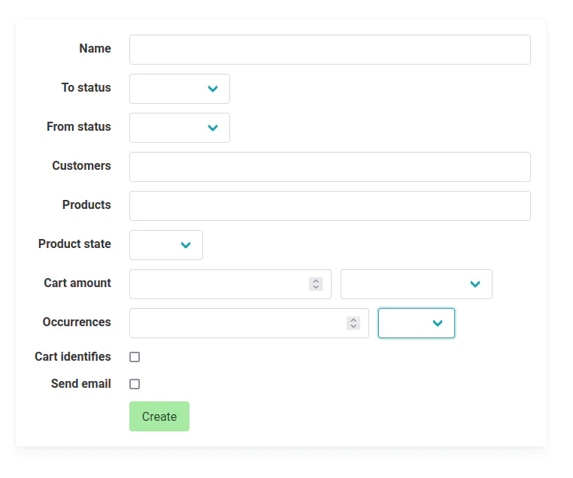Open the To status dropdown
The image size is (573, 478).
[180, 89]
